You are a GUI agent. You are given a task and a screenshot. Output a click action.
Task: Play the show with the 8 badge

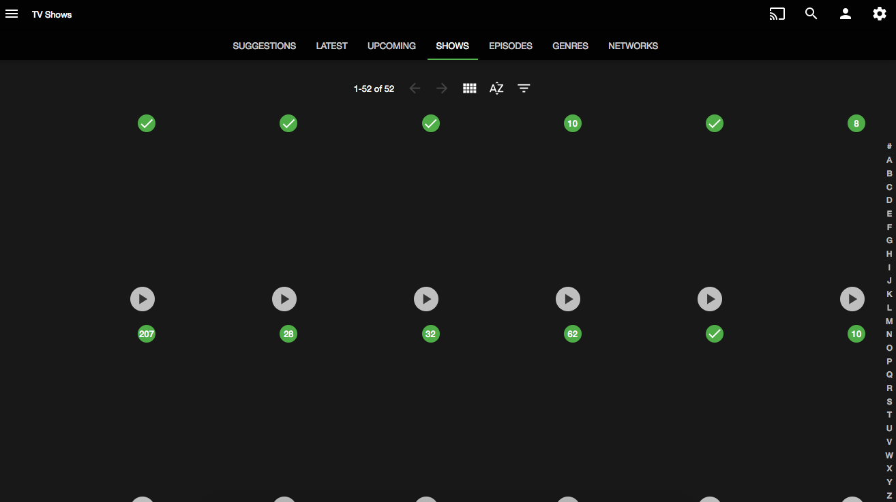click(x=852, y=298)
